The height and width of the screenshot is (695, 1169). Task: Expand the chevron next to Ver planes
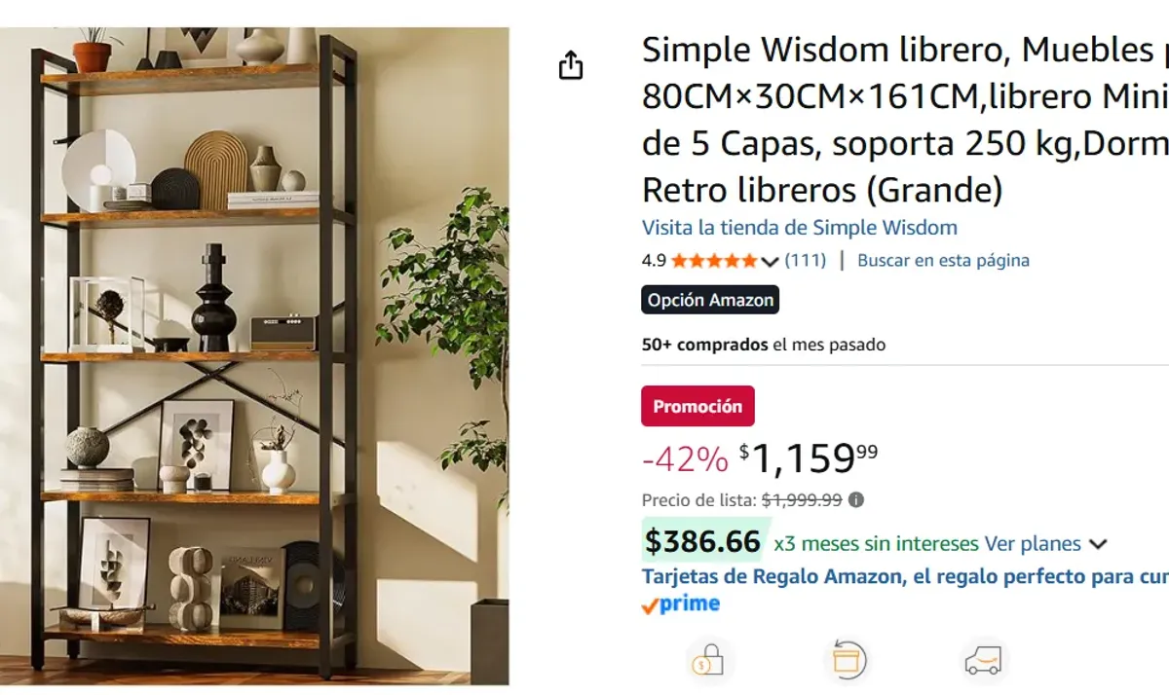tap(1098, 544)
